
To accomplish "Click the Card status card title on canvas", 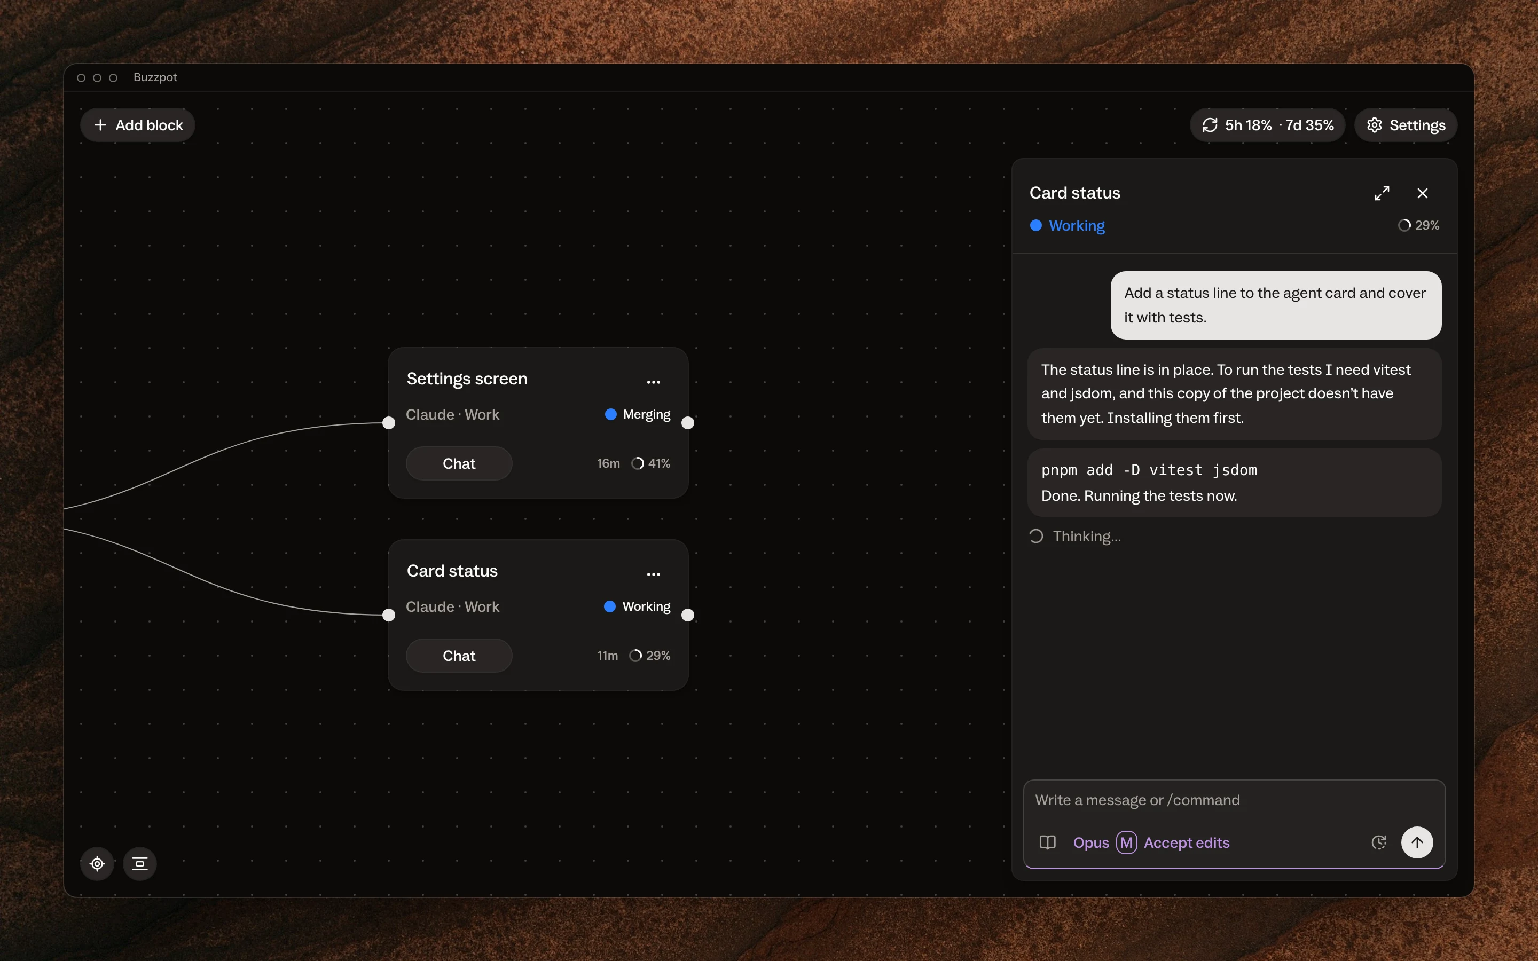I will pos(452,571).
